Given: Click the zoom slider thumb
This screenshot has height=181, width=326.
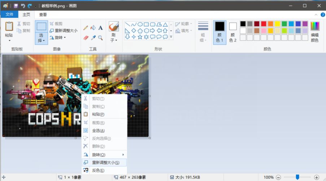Looking at the screenshot, I should (297, 177).
